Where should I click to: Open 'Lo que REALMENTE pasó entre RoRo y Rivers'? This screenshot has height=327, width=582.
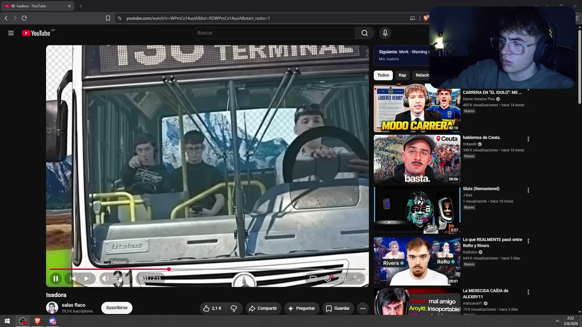pyautogui.click(x=492, y=243)
